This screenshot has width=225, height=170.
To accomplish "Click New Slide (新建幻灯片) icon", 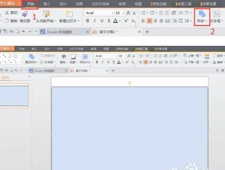I will coord(69,14).
